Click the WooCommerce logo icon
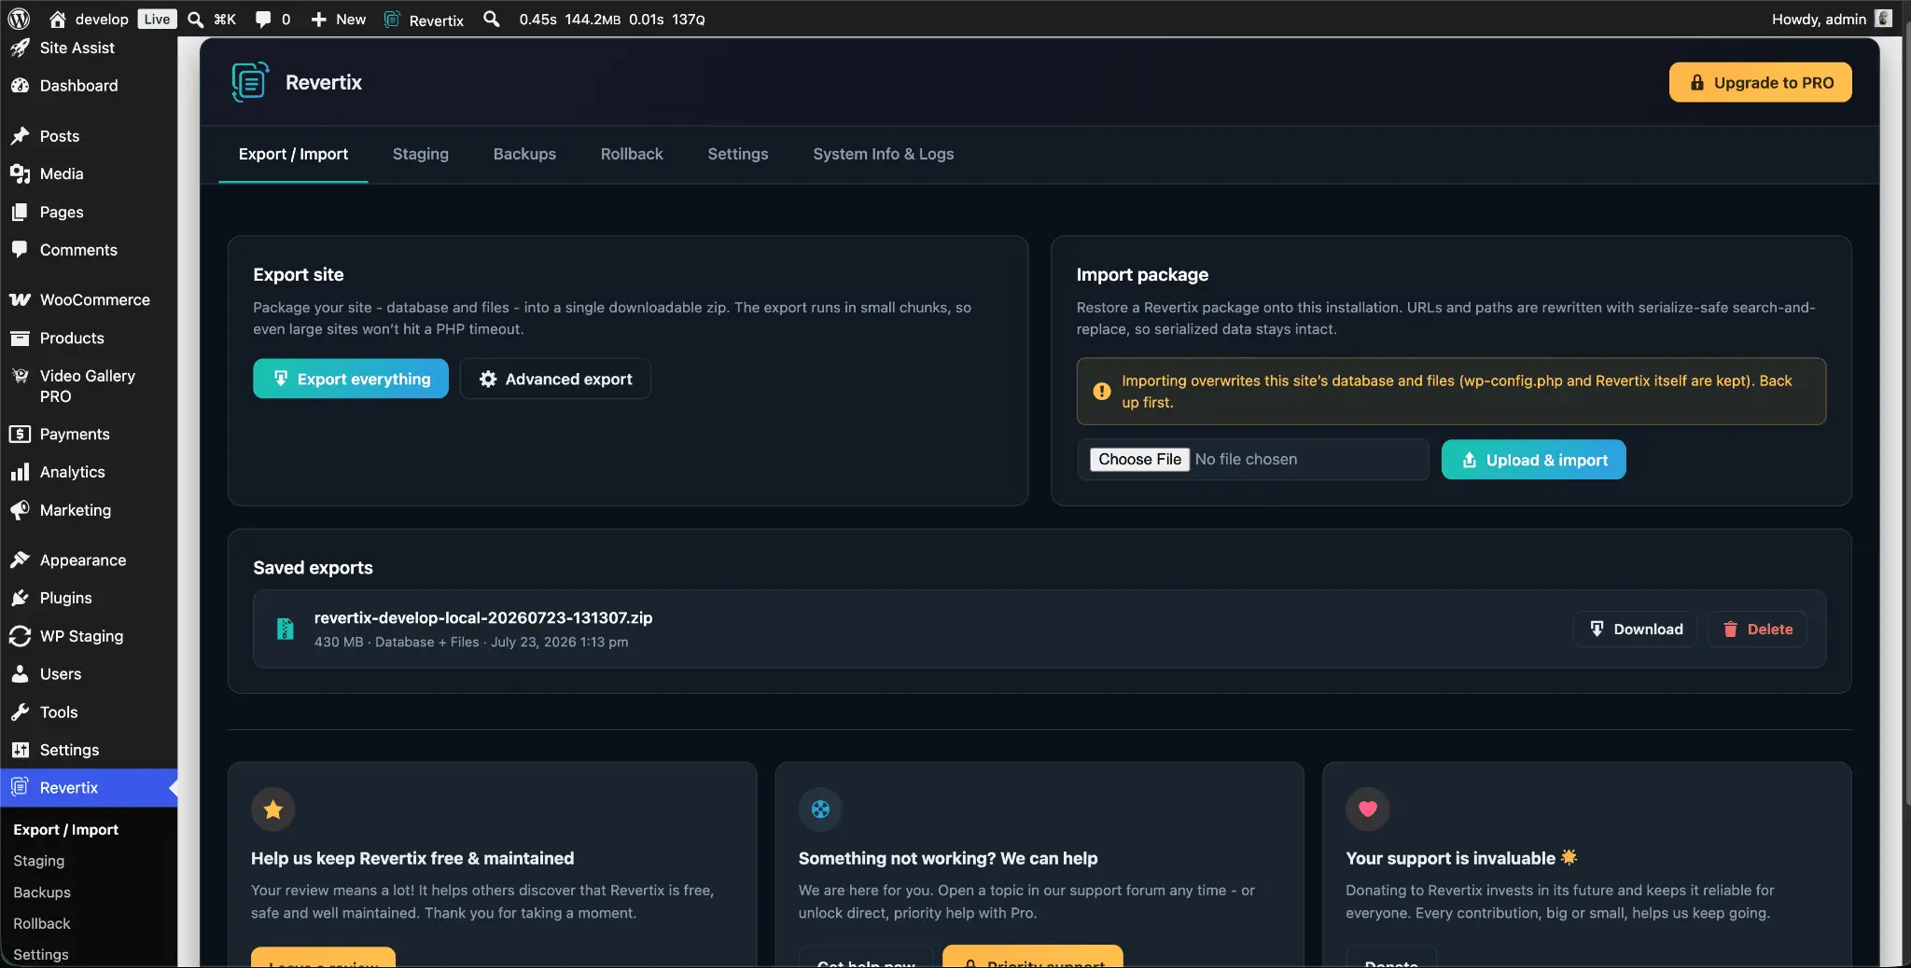This screenshot has height=968, width=1911. click(x=20, y=299)
